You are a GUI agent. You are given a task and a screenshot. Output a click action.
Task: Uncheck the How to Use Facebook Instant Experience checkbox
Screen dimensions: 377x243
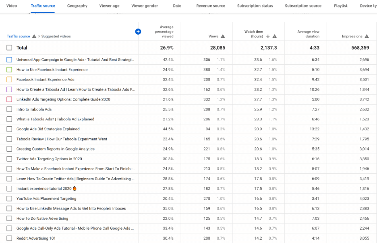tap(9, 70)
